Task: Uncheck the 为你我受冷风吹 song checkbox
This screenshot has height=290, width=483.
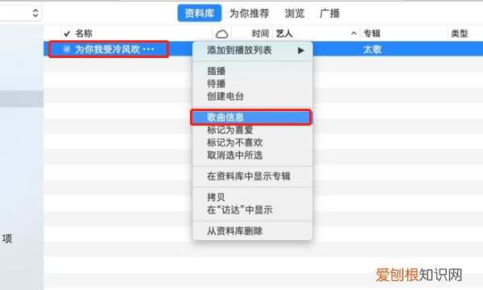Action: pos(67,49)
